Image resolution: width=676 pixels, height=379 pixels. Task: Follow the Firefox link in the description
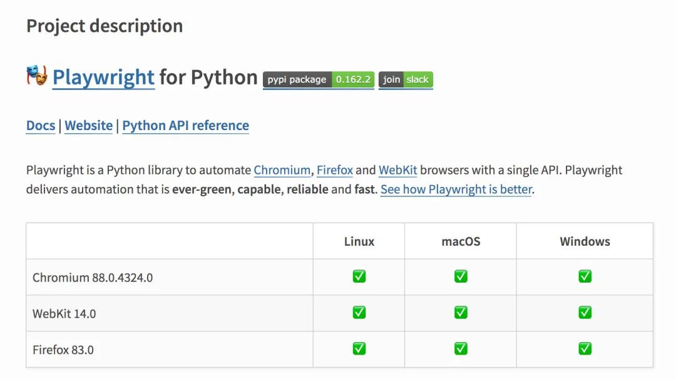(x=335, y=170)
